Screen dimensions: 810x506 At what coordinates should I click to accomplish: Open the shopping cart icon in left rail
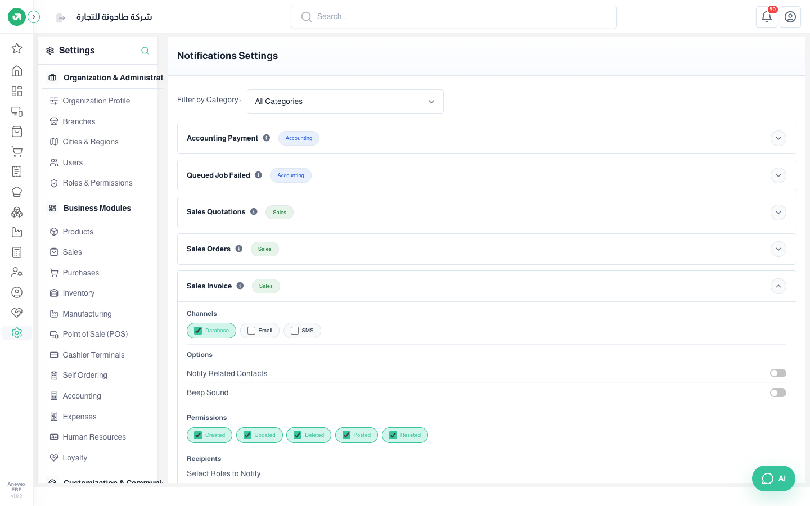pyautogui.click(x=17, y=151)
